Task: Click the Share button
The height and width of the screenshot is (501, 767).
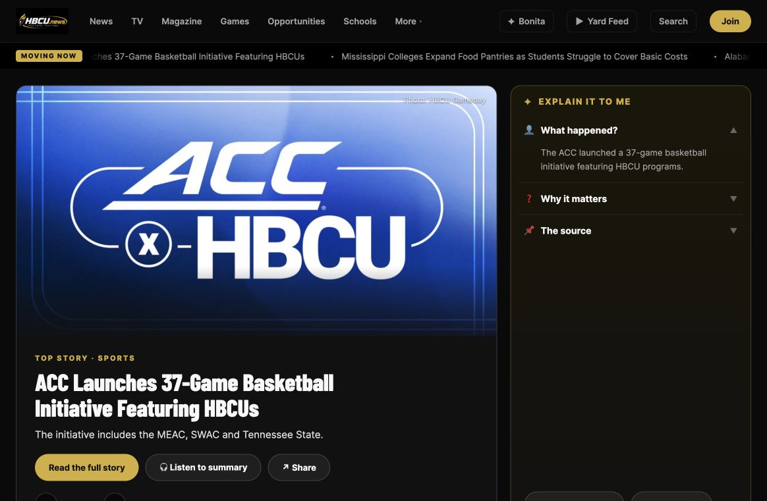Action: pos(299,468)
